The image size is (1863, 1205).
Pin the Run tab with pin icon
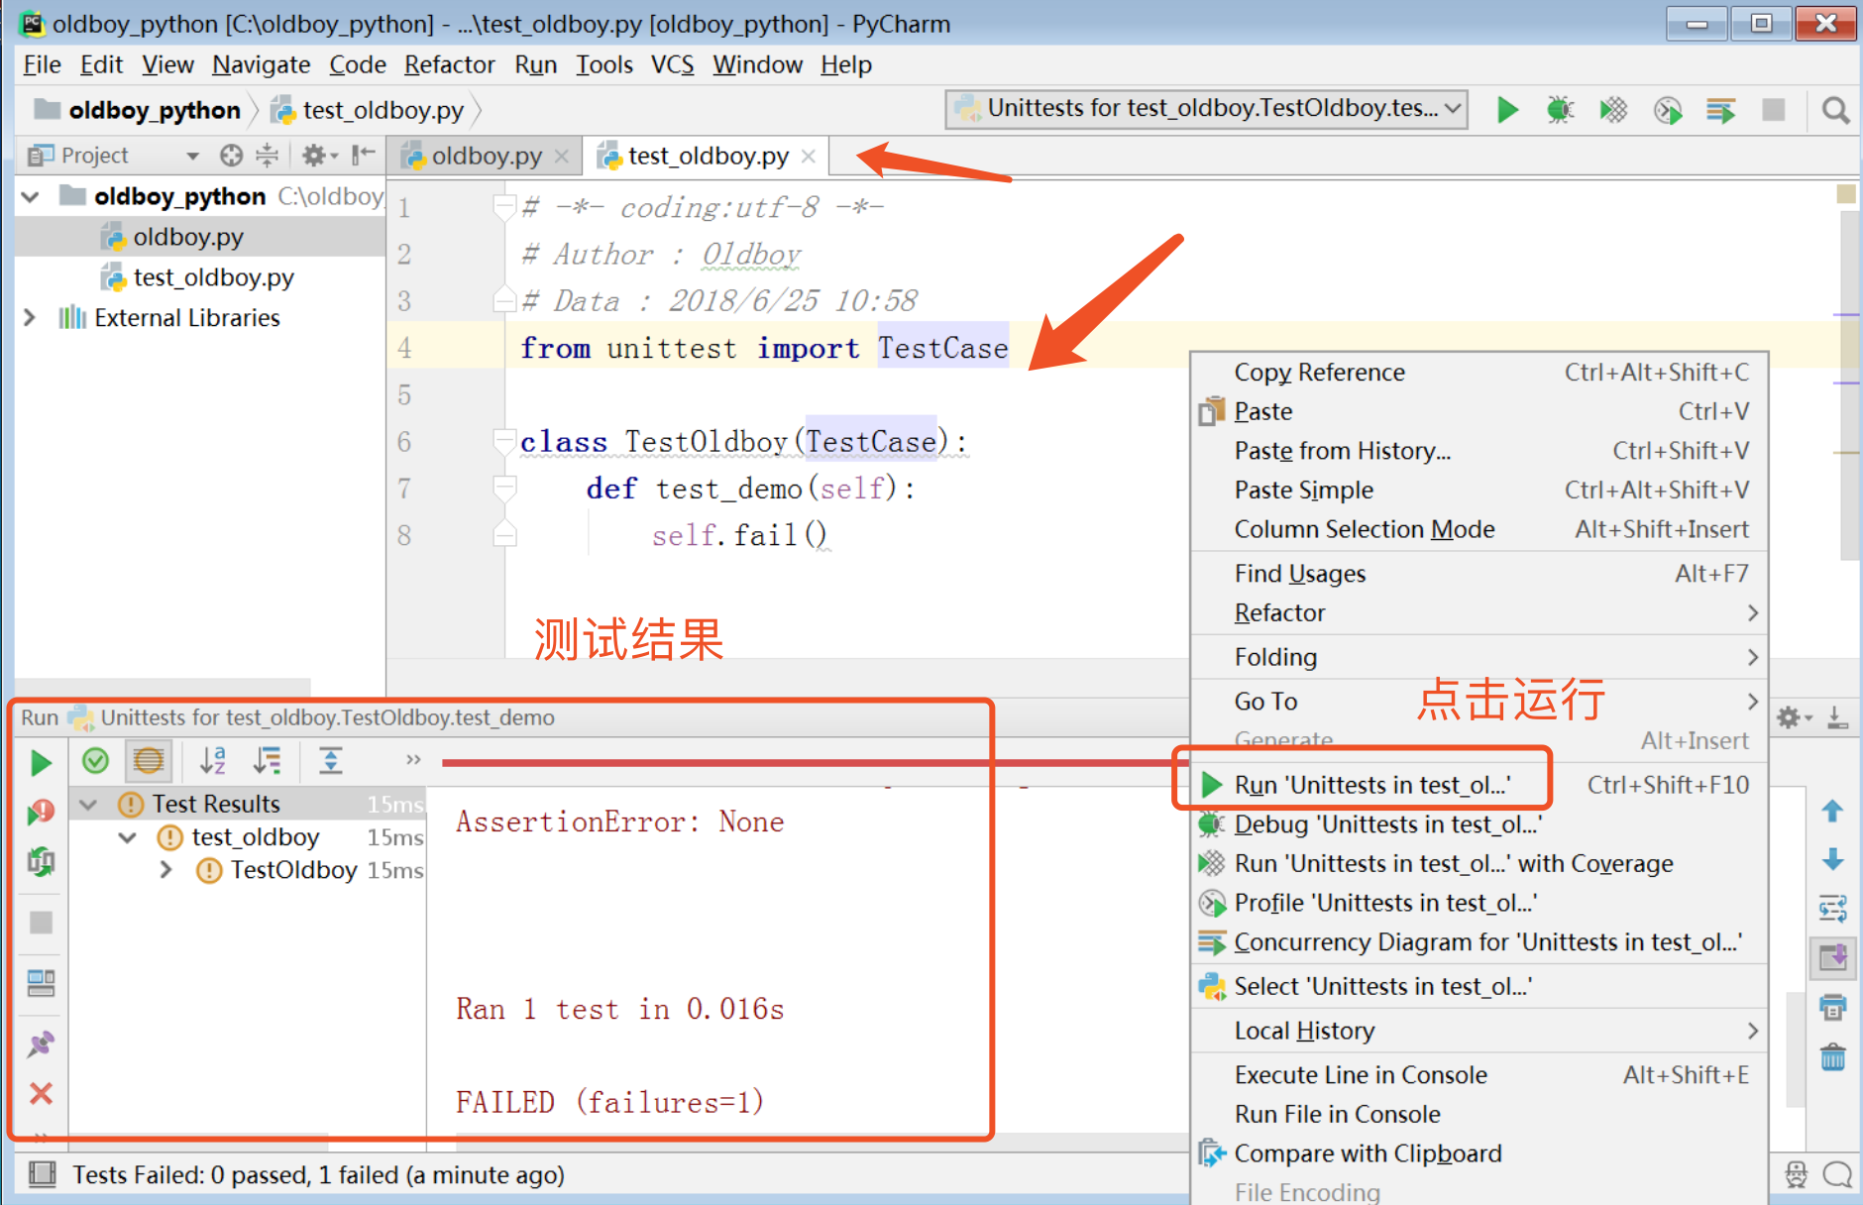coord(41,1043)
